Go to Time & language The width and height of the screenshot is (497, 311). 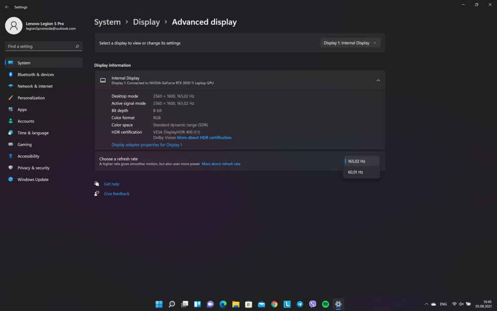click(x=44, y=133)
